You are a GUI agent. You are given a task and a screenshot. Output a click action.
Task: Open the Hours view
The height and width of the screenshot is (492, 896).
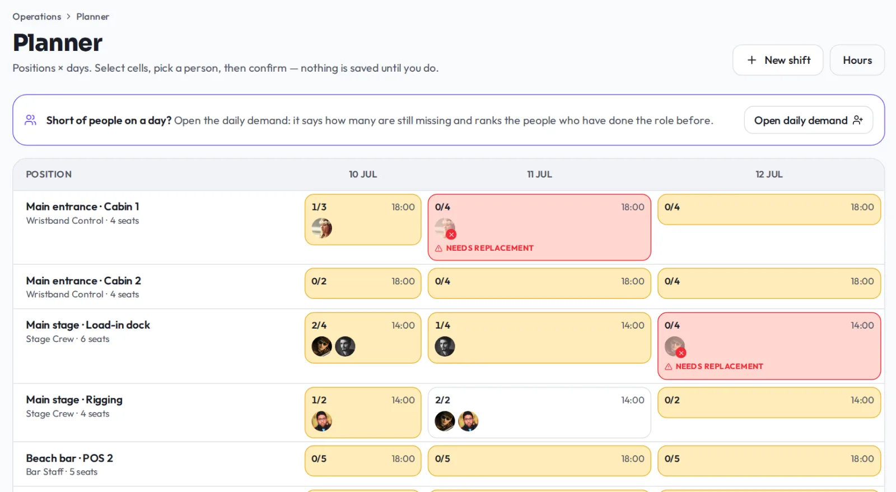[x=857, y=60]
